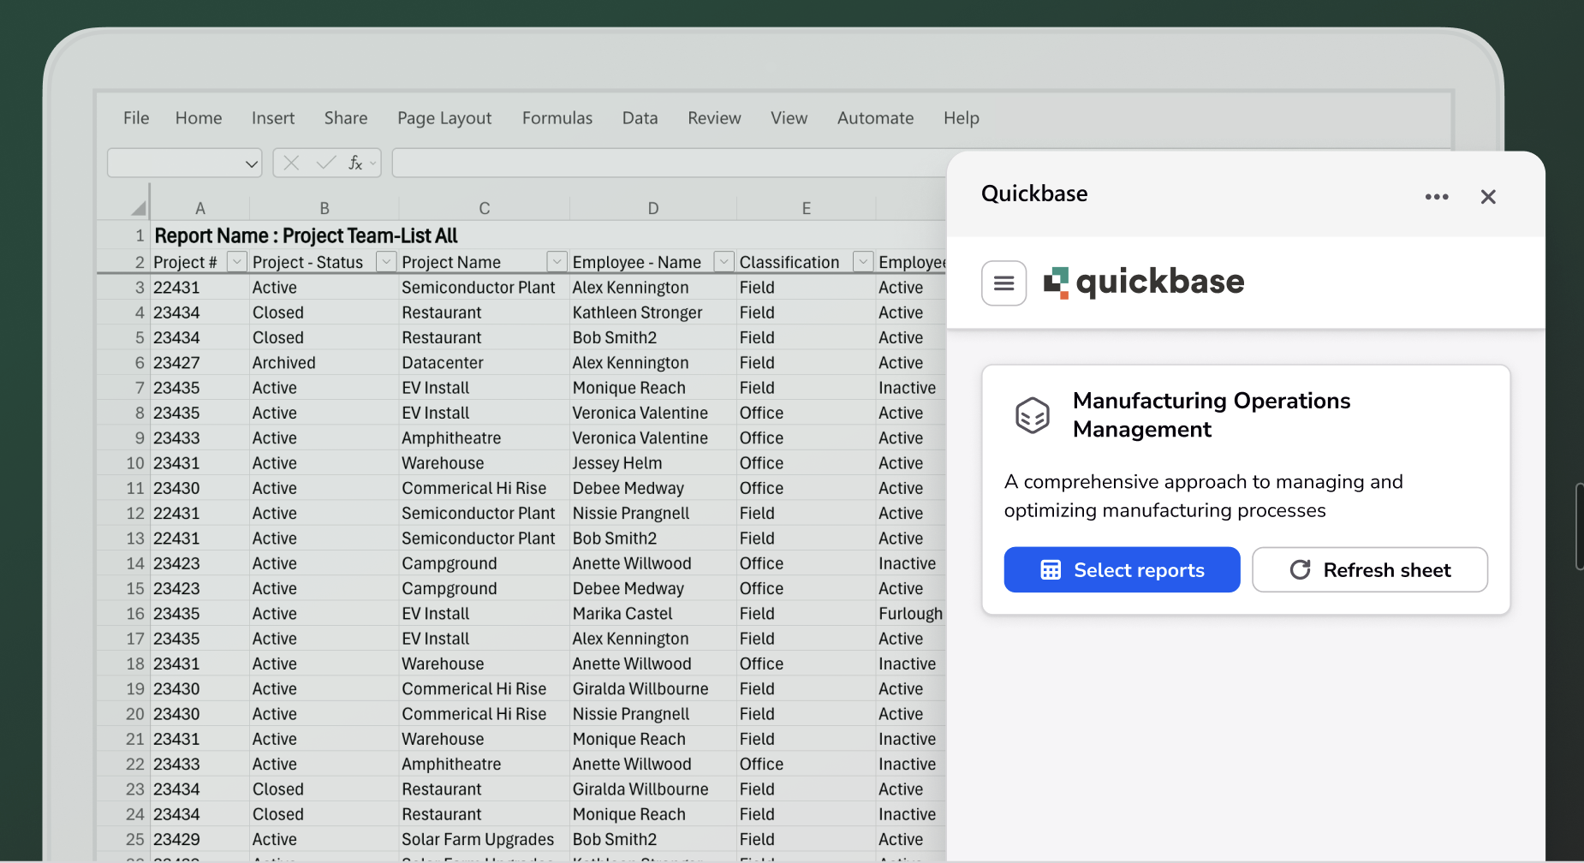Image resolution: width=1584 pixels, height=863 pixels.
Task: Select column A header
Action: tap(199, 208)
